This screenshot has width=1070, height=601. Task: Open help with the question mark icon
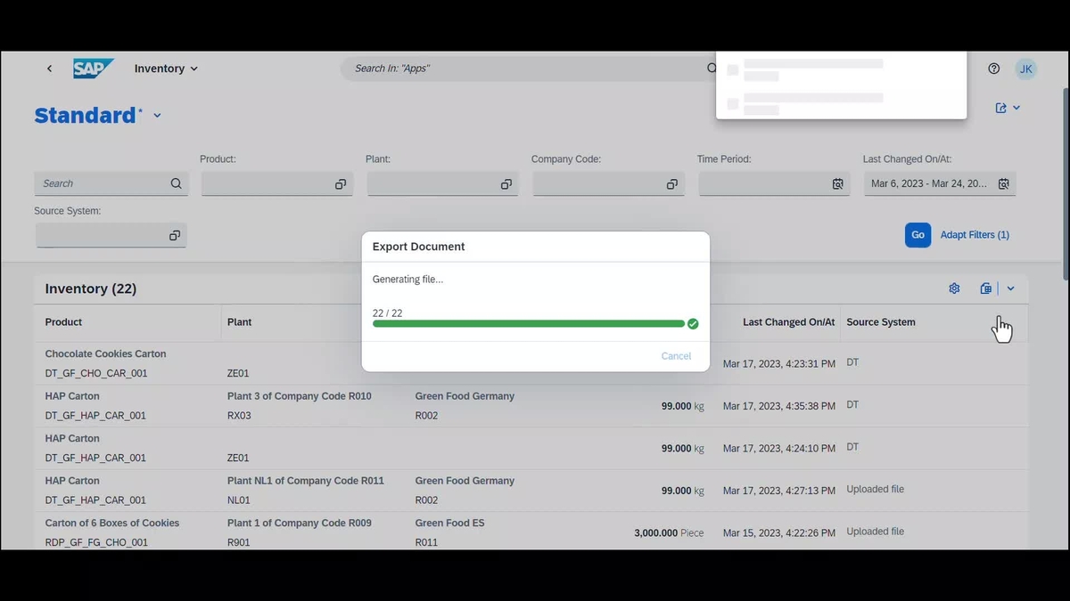point(994,69)
